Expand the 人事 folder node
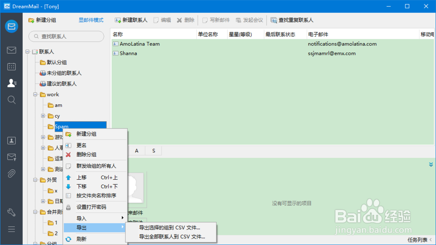The image size is (436, 245). (43, 148)
